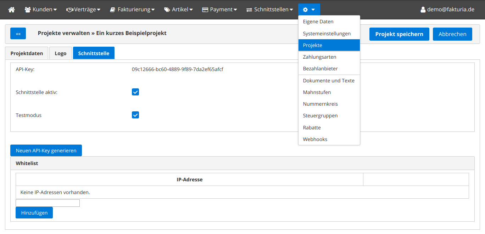Image resolution: width=485 pixels, height=234 pixels.
Task: Click the settings gear icon
Action: click(305, 10)
